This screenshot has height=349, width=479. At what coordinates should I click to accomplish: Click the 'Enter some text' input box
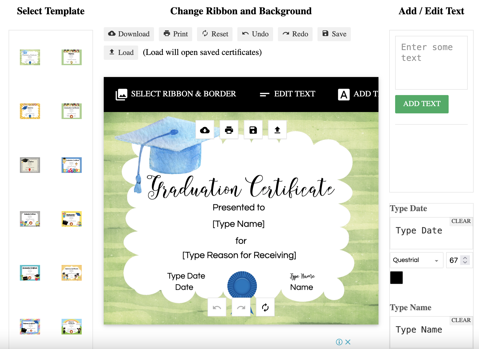tap(431, 62)
